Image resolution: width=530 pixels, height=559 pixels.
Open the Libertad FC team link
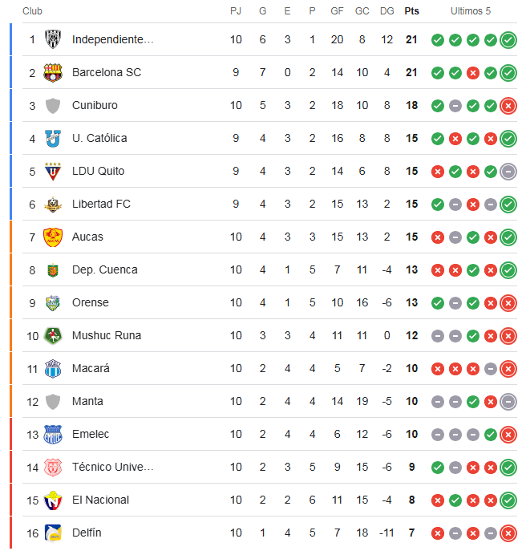[x=101, y=204]
